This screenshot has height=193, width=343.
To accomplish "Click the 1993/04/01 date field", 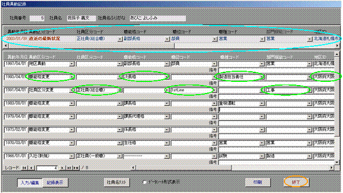I will [15, 77].
